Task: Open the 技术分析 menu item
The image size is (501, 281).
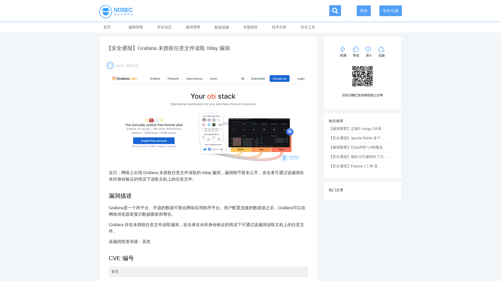Action: pos(279,27)
